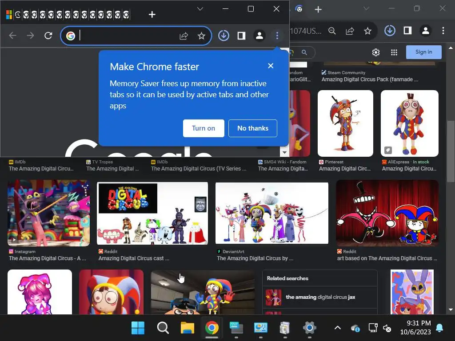This screenshot has height=341, width=455.
Task: Go back in the front Chrome window
Action: [12, 36]
